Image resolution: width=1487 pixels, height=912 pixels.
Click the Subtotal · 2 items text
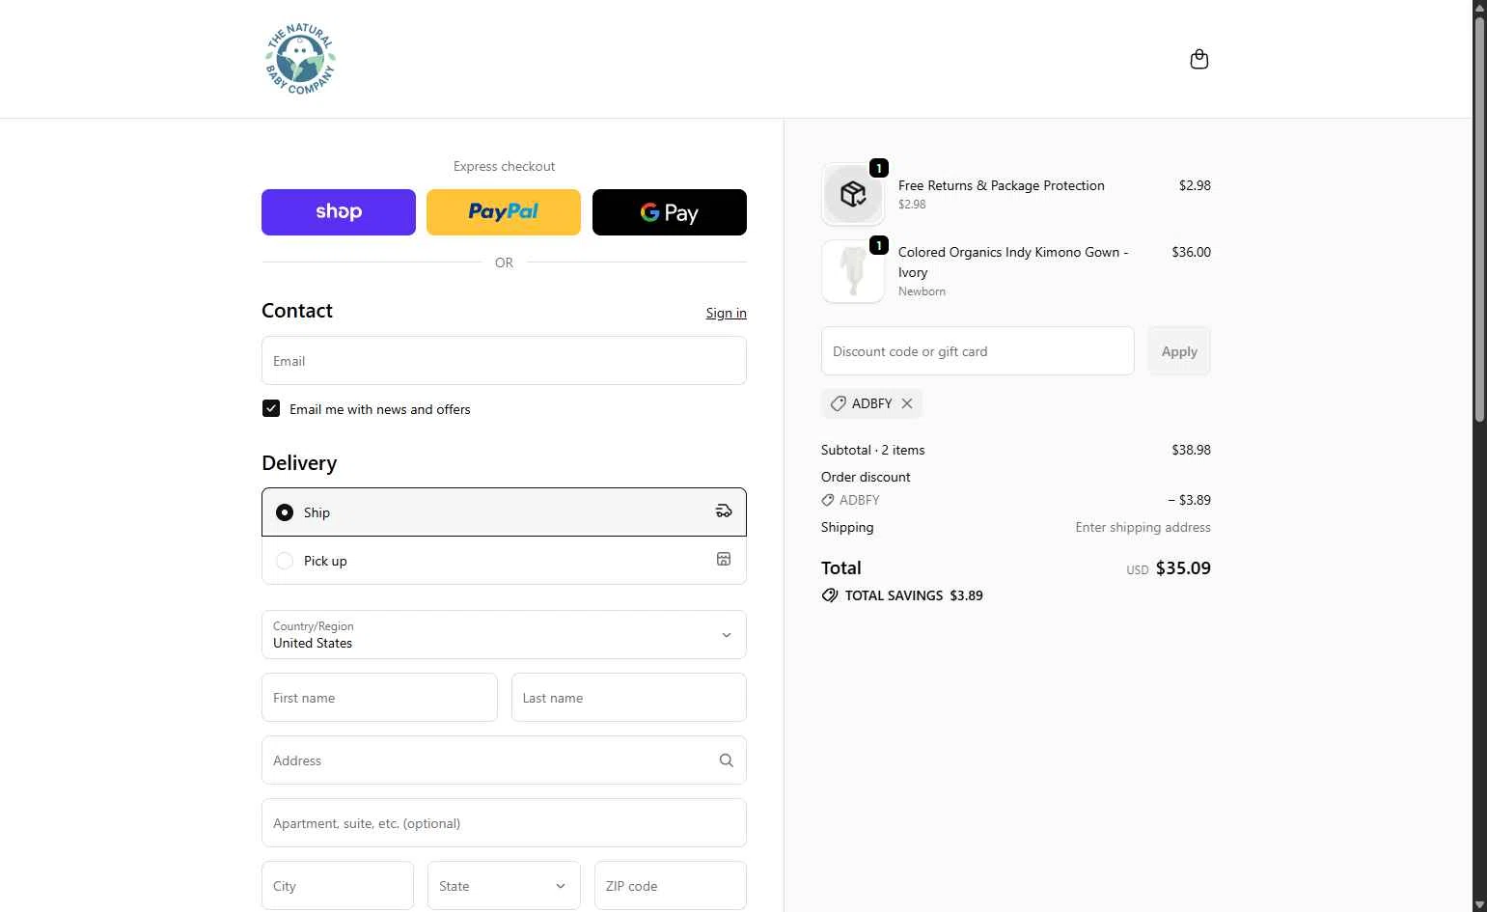pos(872,450)
